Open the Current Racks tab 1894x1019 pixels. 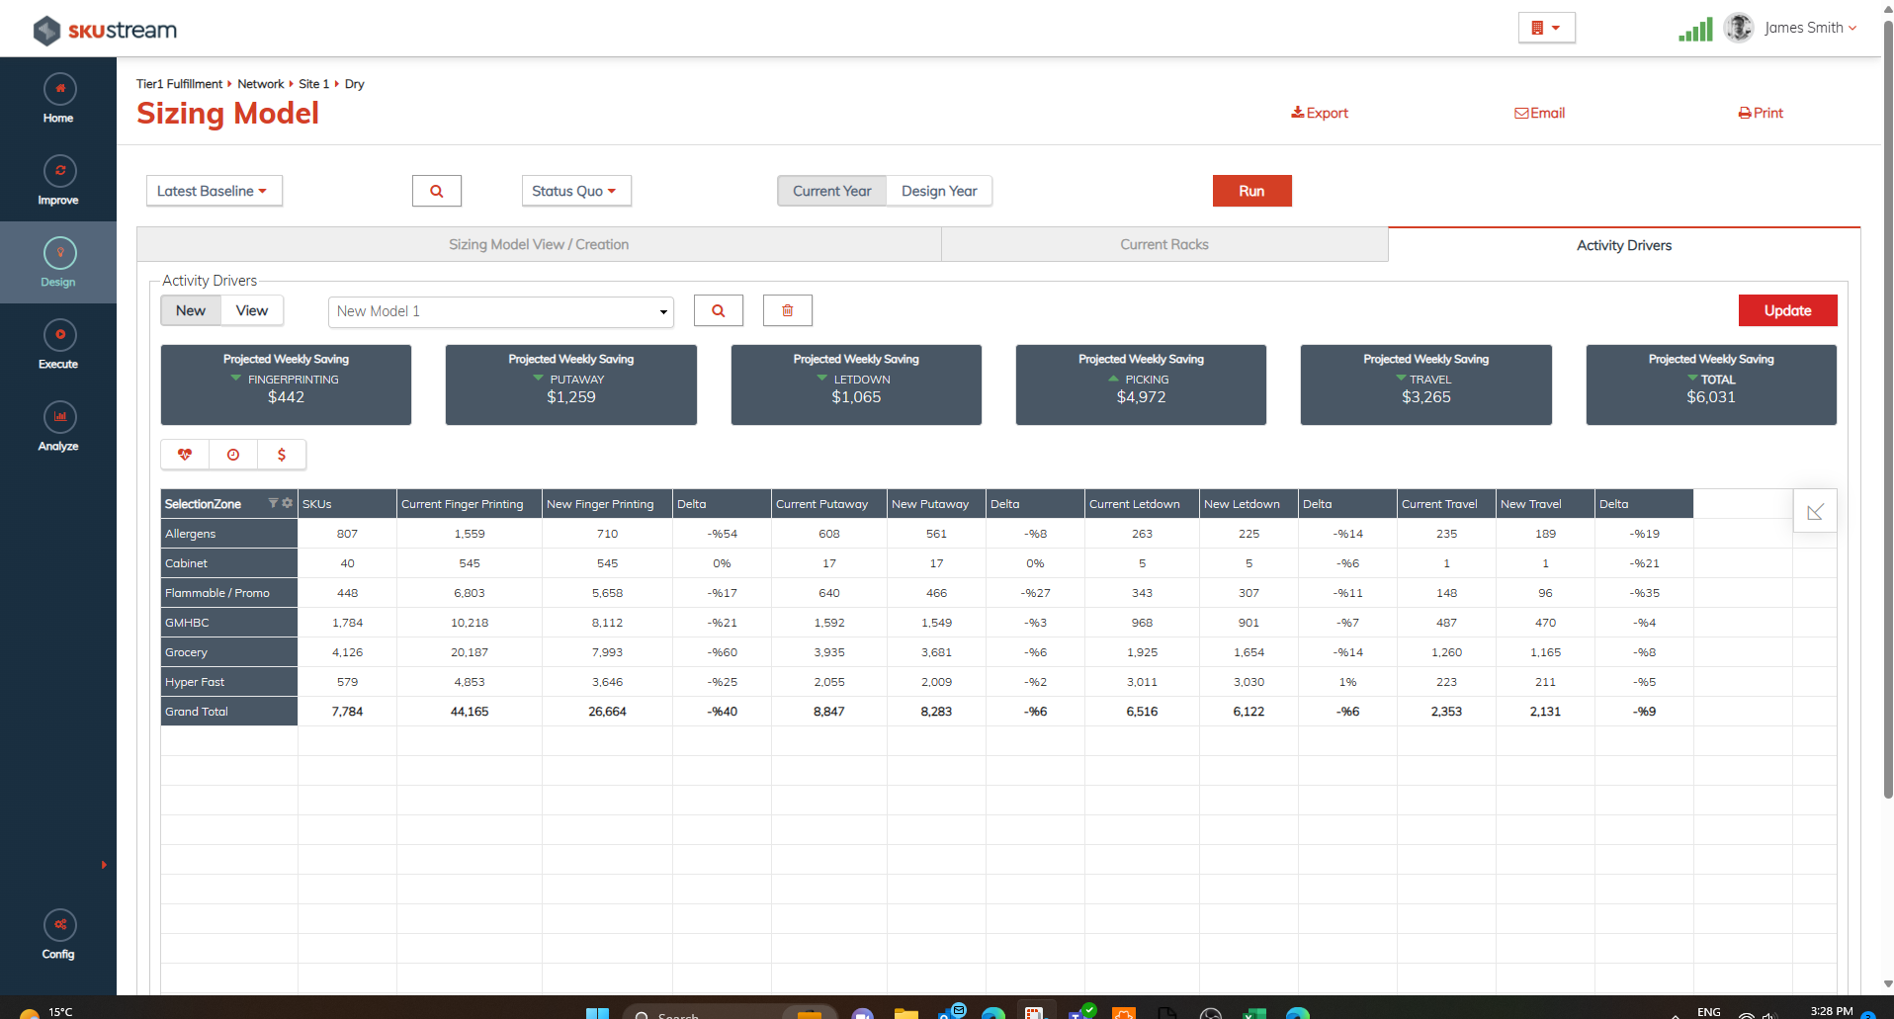tap(1164, 244)
